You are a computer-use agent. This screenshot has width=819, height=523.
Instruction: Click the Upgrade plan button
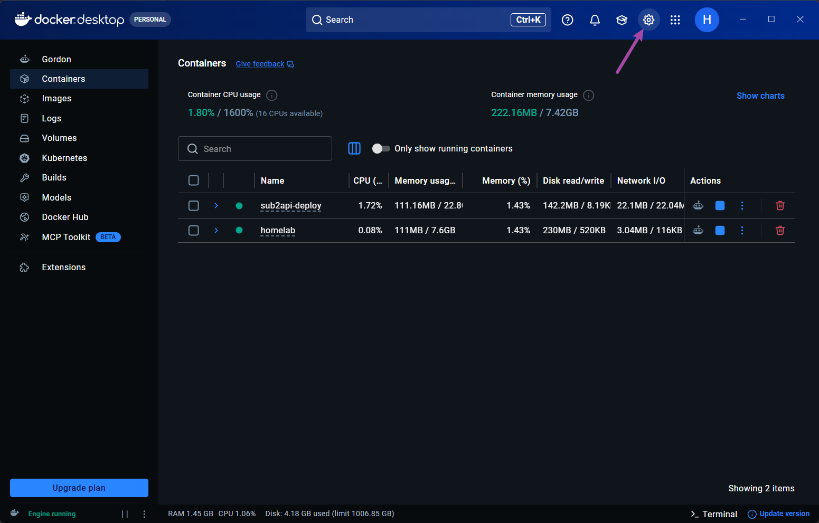pyautogui.click(x=79, y=488)
